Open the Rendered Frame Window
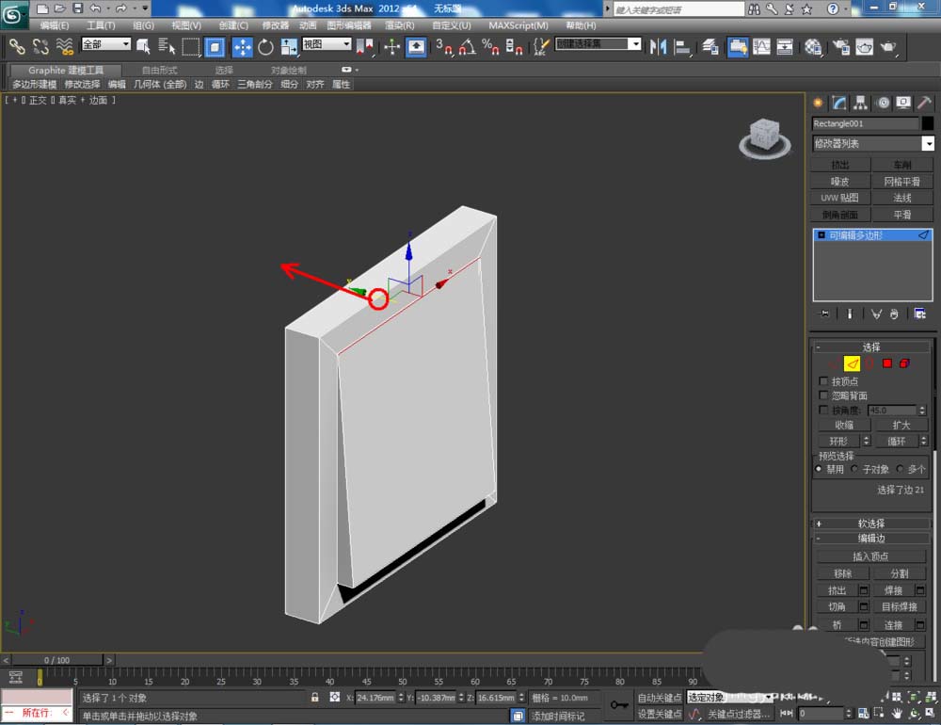 864,46
